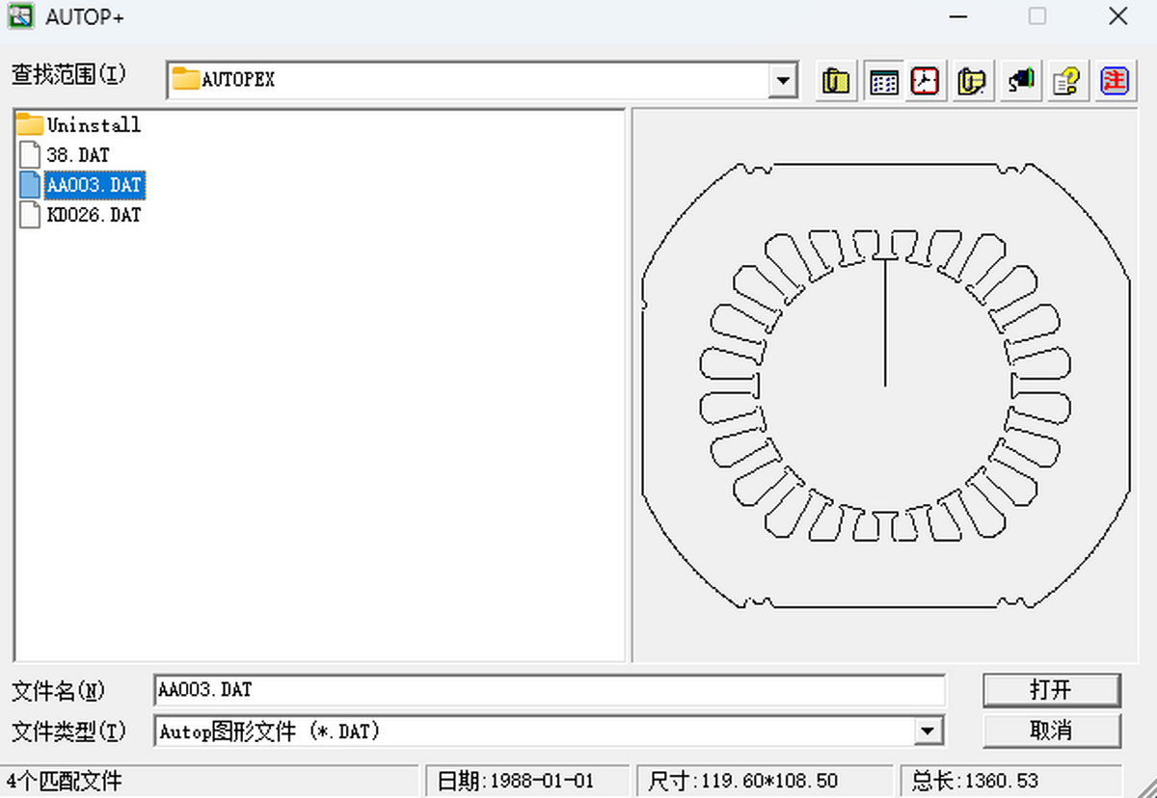Open help via question mark icon
This screenshot has width=1157, height=798.
click(x=1067, y=81)
